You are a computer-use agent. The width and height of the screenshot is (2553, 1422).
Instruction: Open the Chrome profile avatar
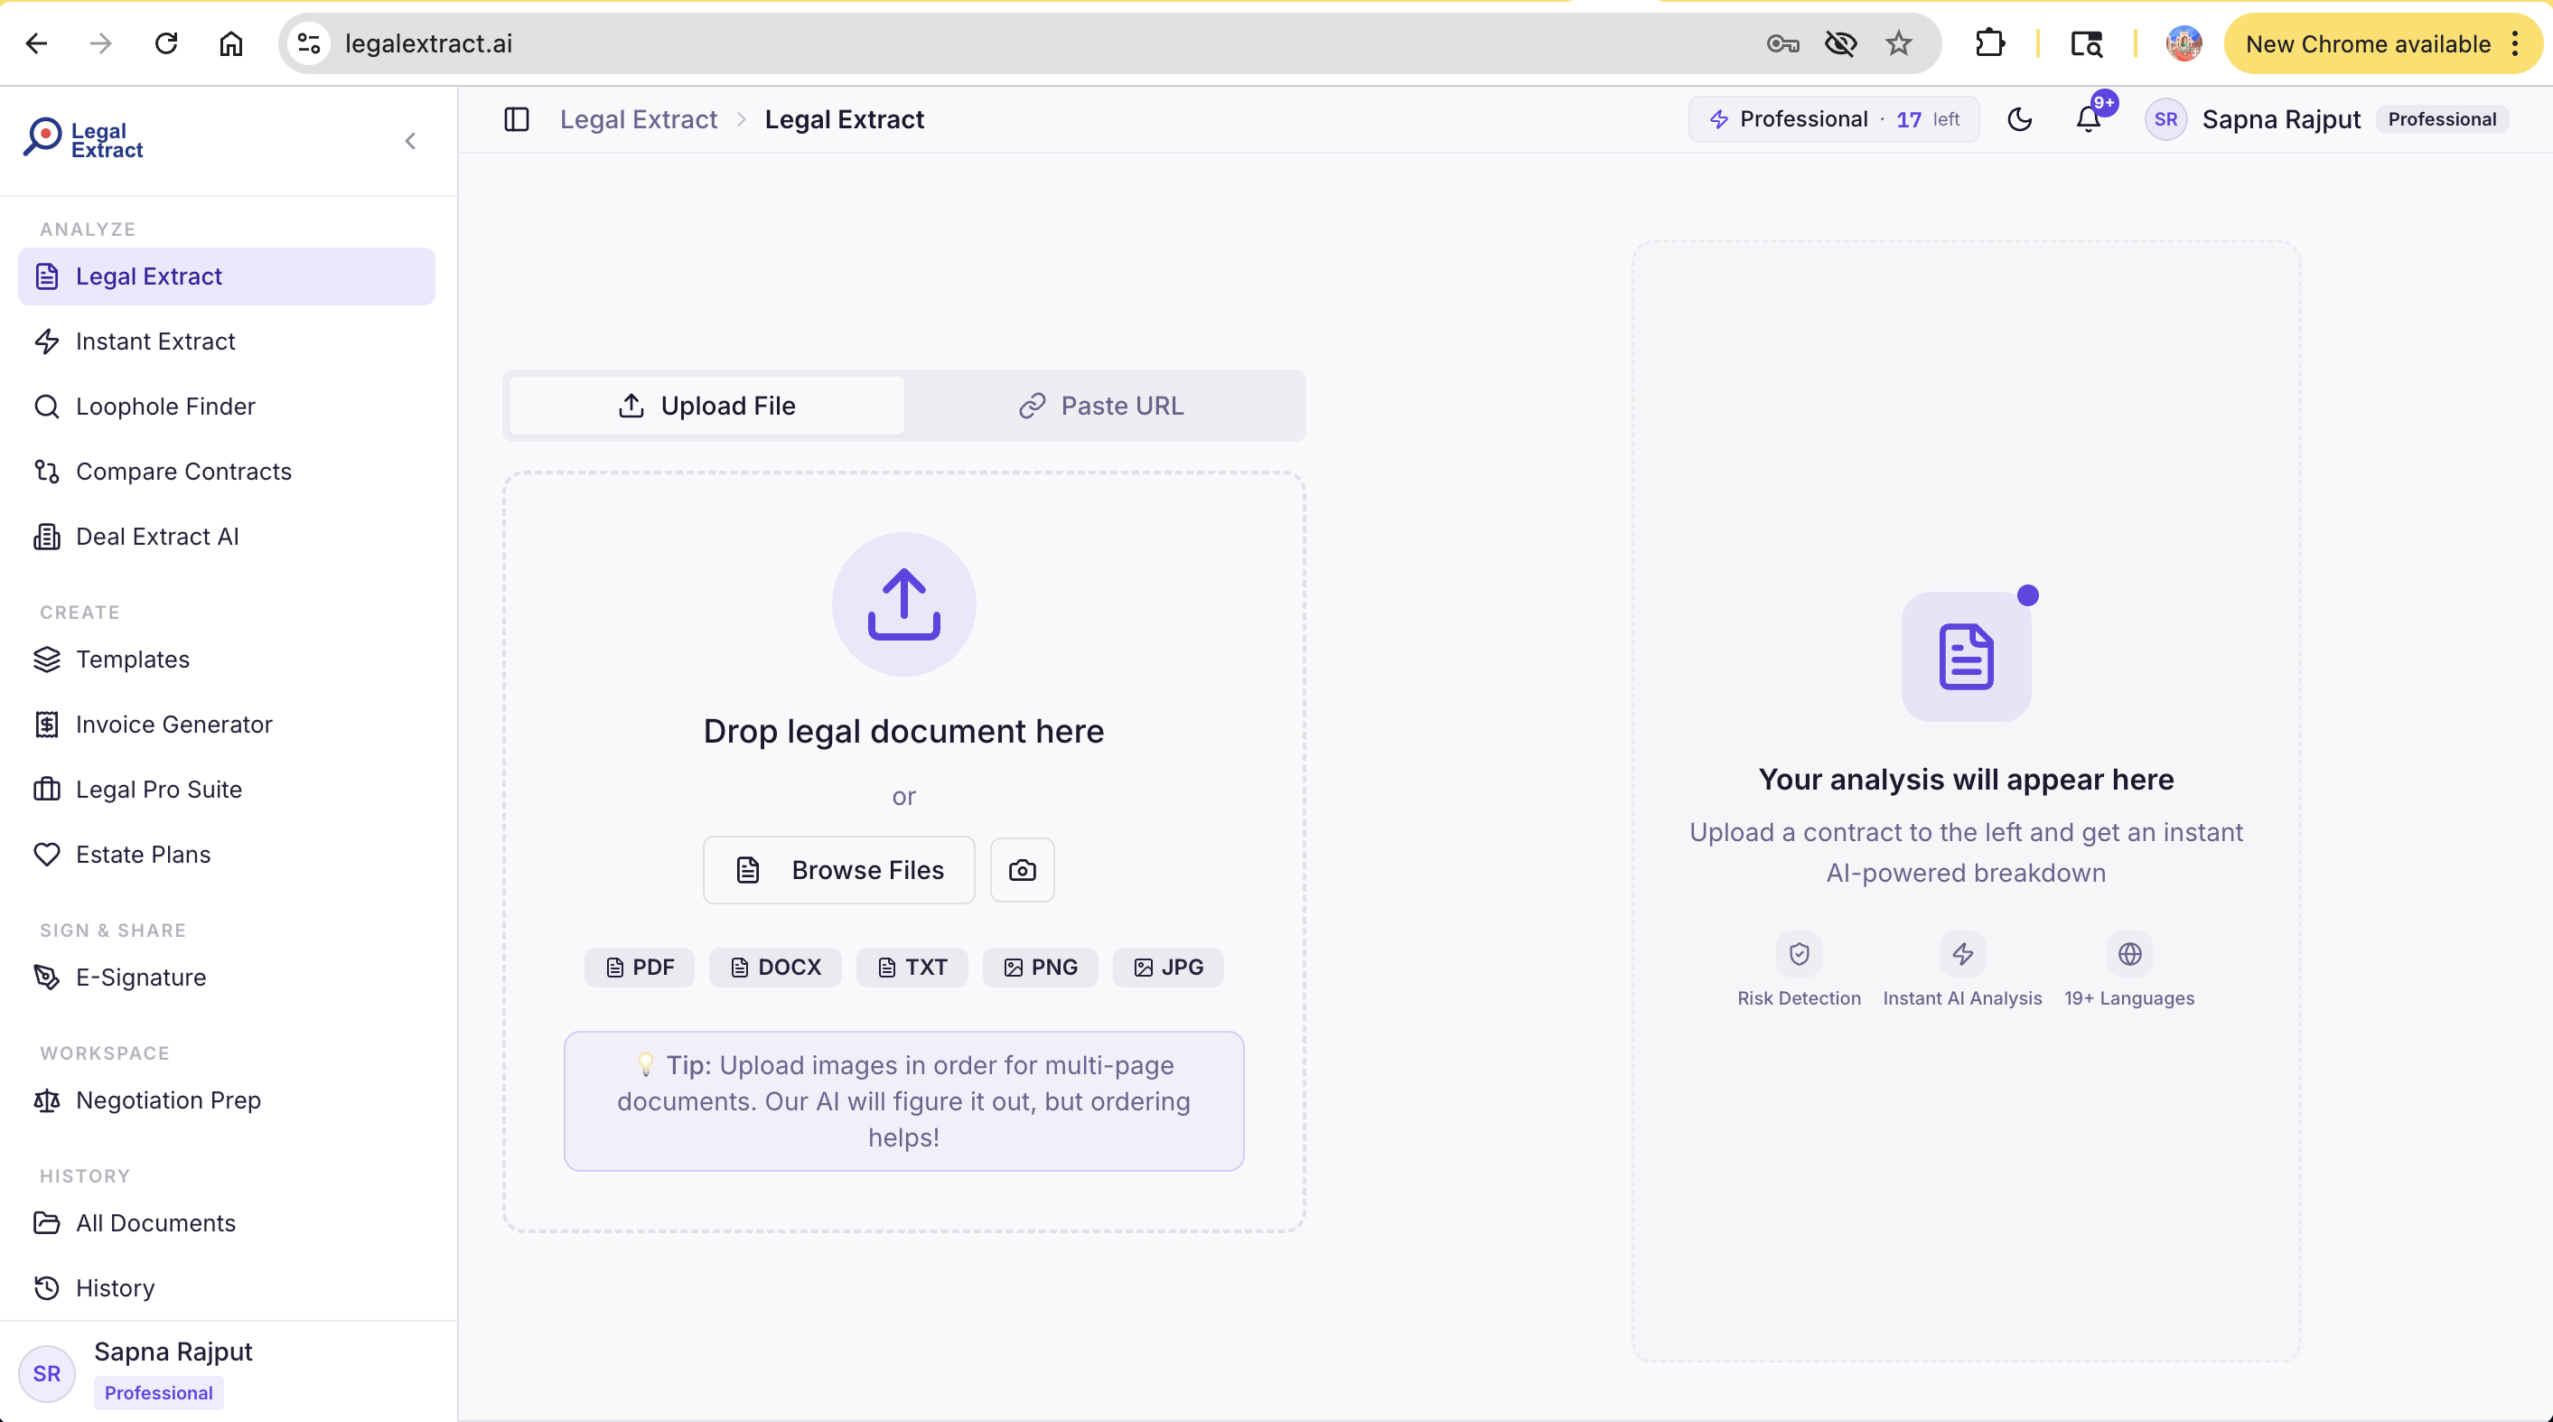point(2184,43)
